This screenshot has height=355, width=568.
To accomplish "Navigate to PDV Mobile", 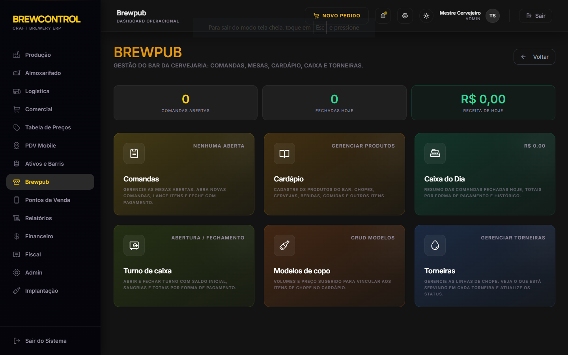I will [x=50, y=146].
